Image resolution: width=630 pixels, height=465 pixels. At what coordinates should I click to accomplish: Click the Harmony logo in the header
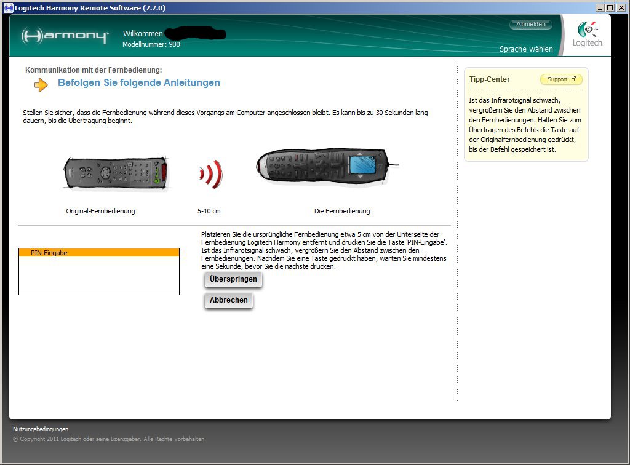(x=65, y=36)
